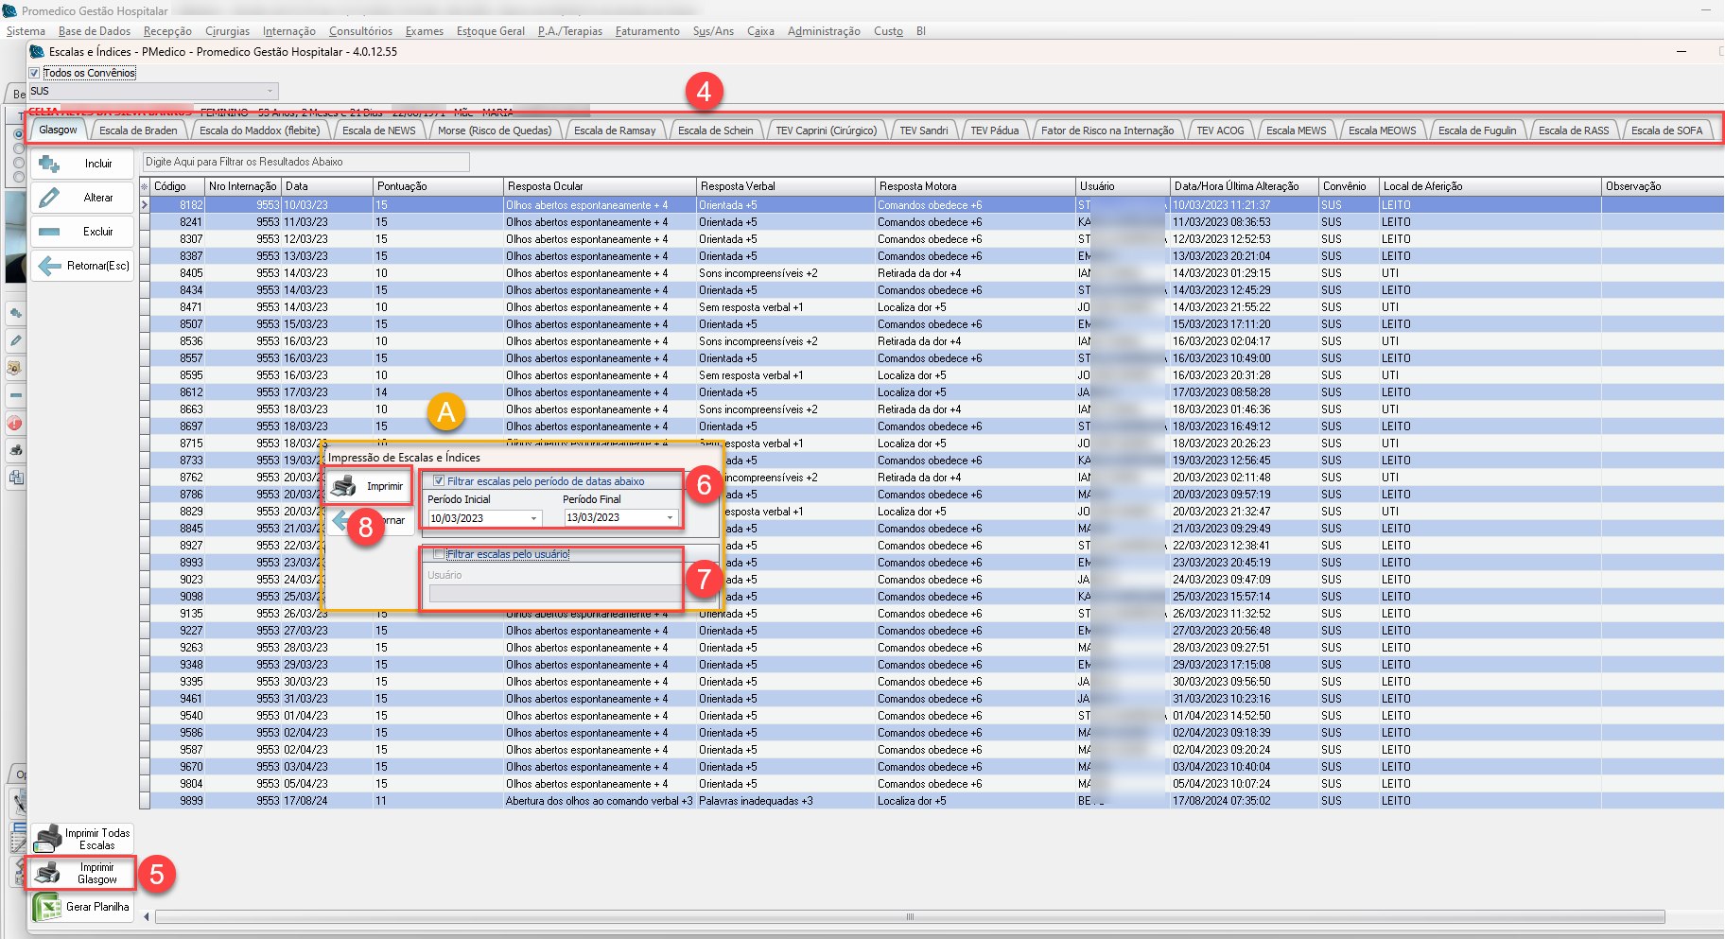Click the Gerar Planilha spreadsheet icon

tap(47, 907)
